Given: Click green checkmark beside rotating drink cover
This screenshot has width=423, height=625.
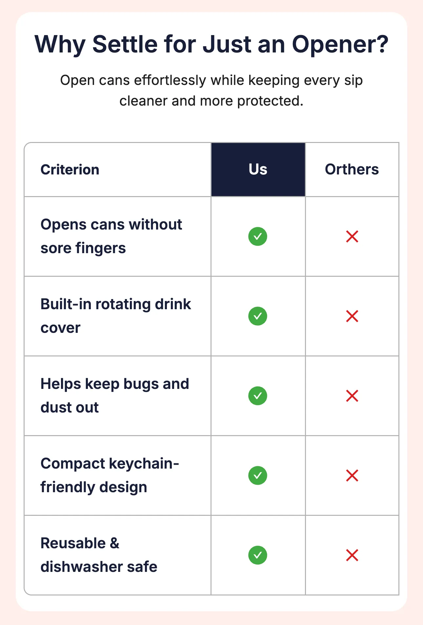Looking at the screenshot, I should (x=258, y=316).
